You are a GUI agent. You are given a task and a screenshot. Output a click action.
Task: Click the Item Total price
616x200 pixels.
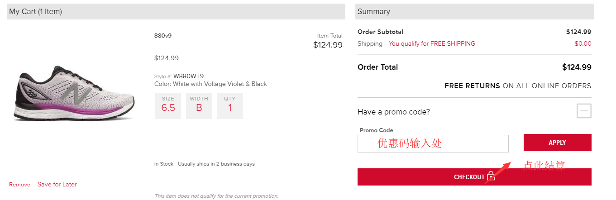pyautogui.click(x=328, y=45)
